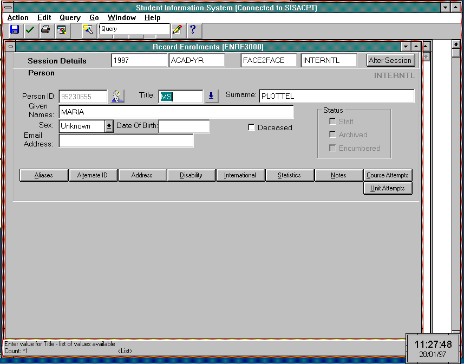Click the Alter Session button

tap(390, 60)
